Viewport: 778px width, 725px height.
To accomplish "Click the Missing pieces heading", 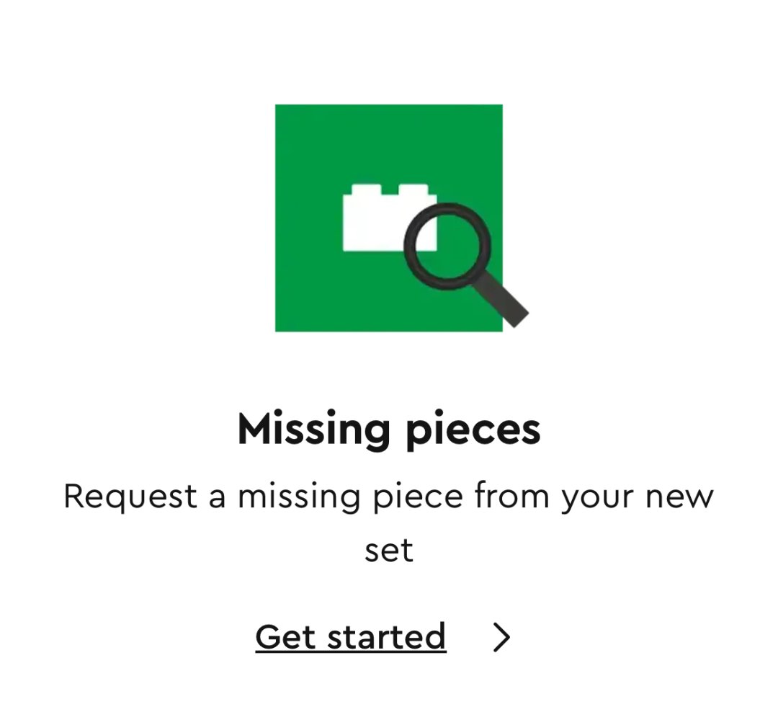I will tap(389, 430).
